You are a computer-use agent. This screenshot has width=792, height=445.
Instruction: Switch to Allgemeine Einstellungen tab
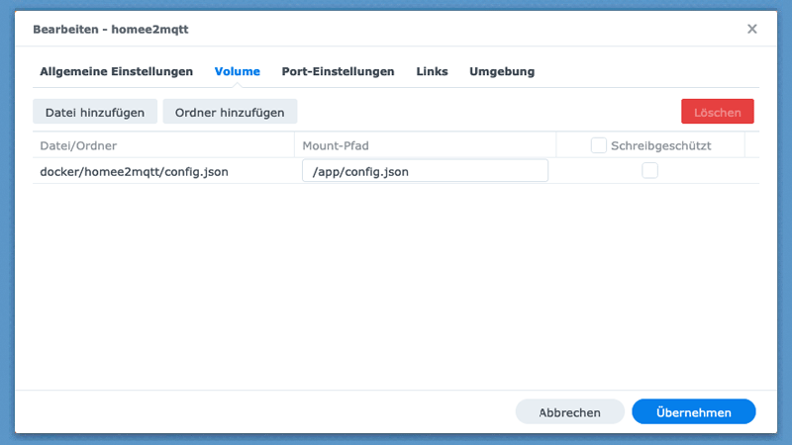116,71
